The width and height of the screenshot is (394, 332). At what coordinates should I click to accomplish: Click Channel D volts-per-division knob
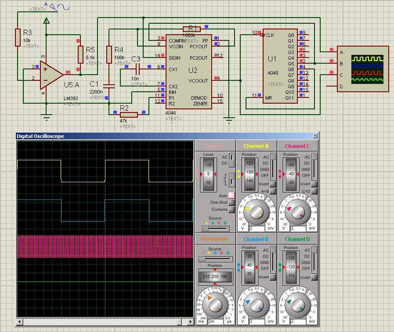point(298,305)
